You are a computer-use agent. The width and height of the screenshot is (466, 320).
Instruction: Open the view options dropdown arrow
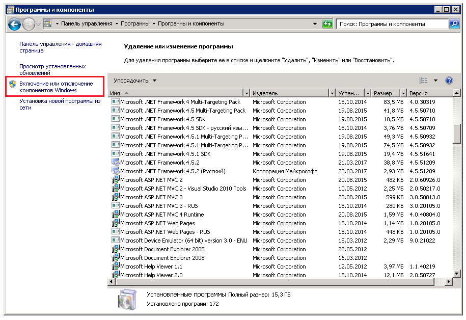(435, 81)
